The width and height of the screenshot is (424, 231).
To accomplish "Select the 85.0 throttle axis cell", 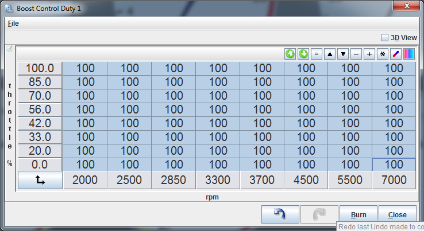I will 40,82.
